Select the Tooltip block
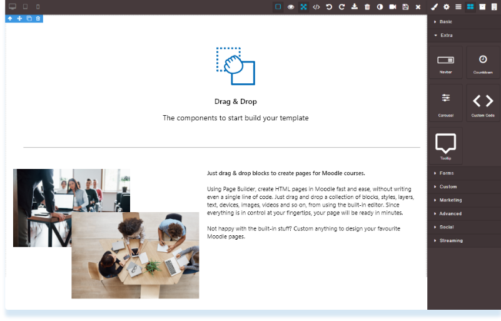 click(446, 146)
